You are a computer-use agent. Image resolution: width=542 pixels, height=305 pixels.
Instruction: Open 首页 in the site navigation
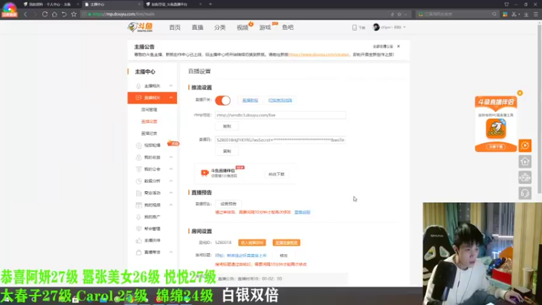[175, 27]
